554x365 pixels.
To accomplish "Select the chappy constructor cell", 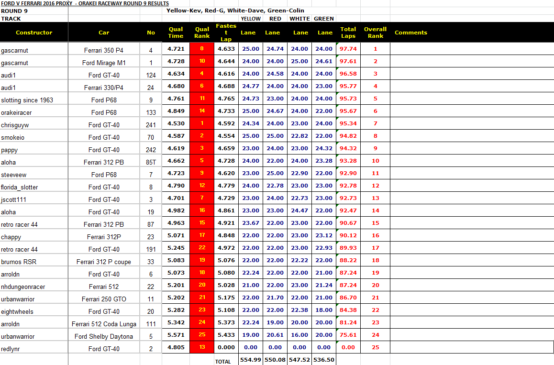I will (x=34, y=237).
